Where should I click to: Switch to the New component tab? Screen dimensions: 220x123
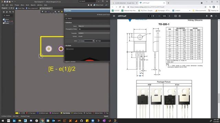(32, 8)
